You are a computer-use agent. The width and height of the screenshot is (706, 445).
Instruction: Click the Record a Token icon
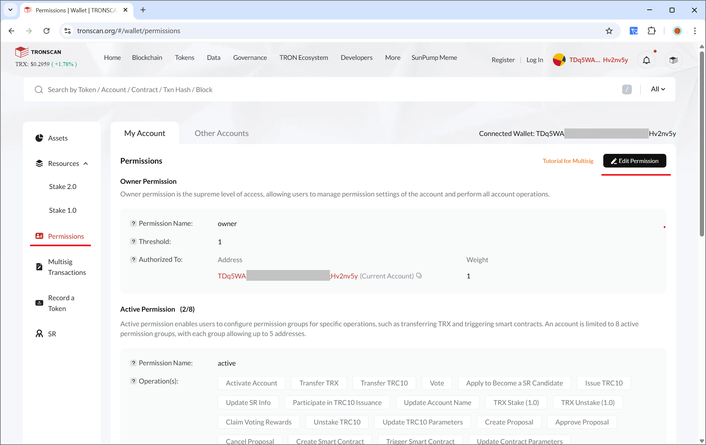[39, 303]
